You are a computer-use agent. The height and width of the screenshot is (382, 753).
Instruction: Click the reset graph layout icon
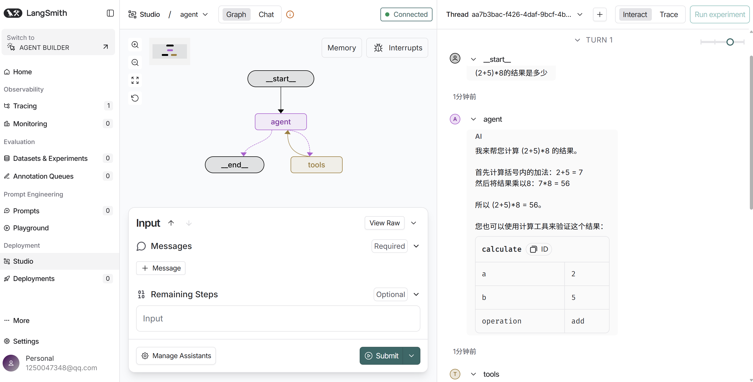point(135,98)
